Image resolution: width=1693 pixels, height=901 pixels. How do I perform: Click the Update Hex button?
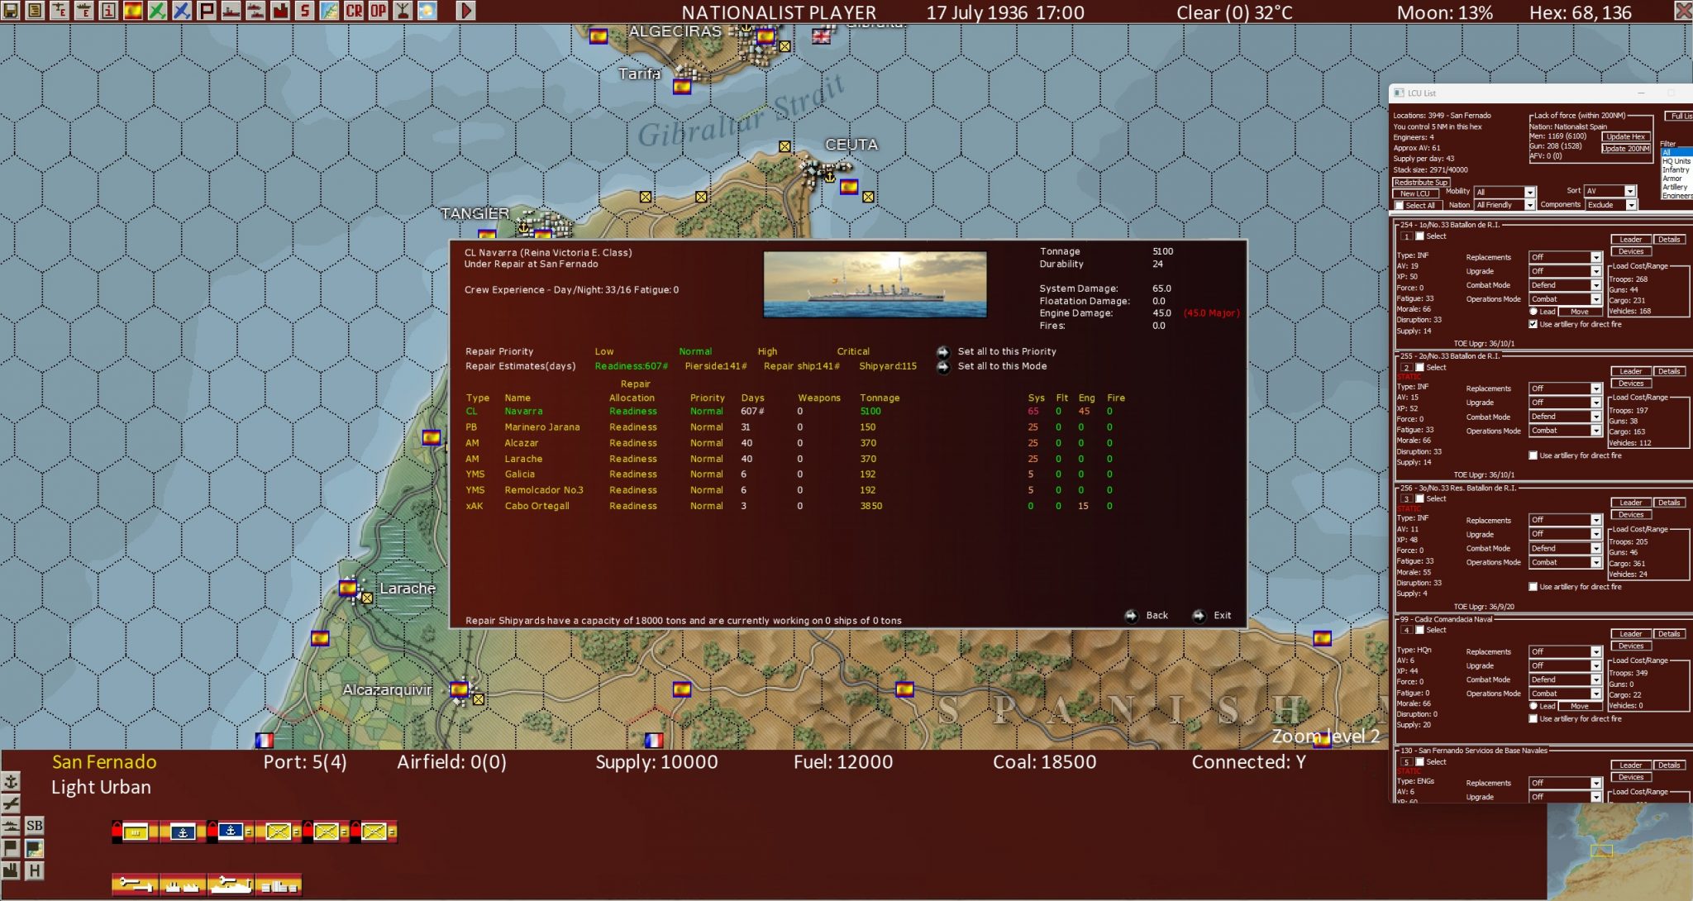pyautogui.click(x=1626, y=136)
